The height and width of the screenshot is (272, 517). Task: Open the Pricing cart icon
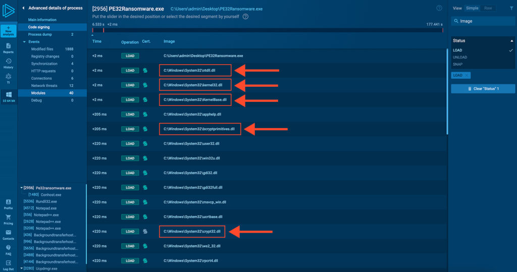tap(8, 220)
